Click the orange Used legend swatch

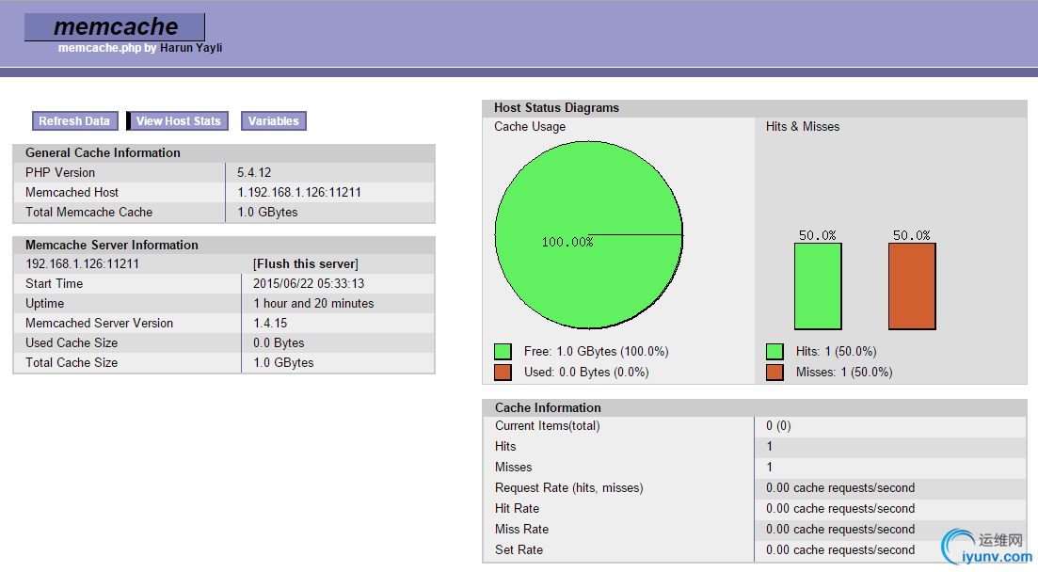click(503, 372)
